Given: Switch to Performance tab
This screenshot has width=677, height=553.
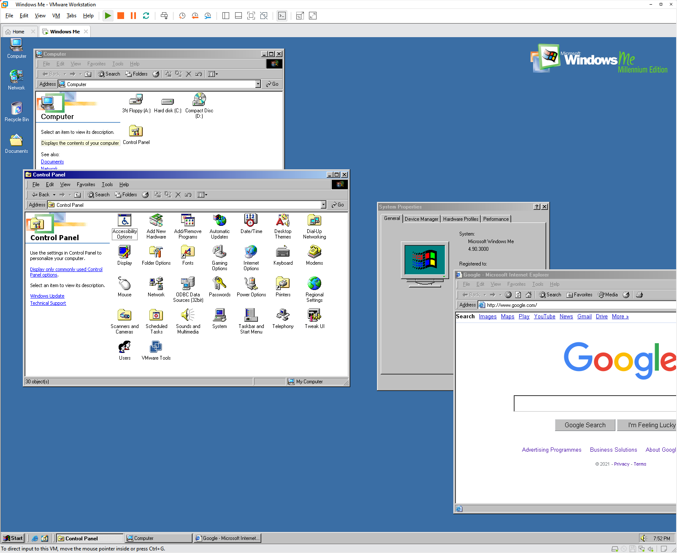Looking at the screenshot, I should (496, 219).
